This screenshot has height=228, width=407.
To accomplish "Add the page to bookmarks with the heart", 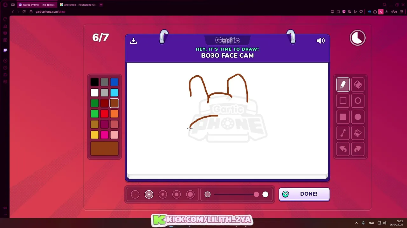I will click(361, 12).
